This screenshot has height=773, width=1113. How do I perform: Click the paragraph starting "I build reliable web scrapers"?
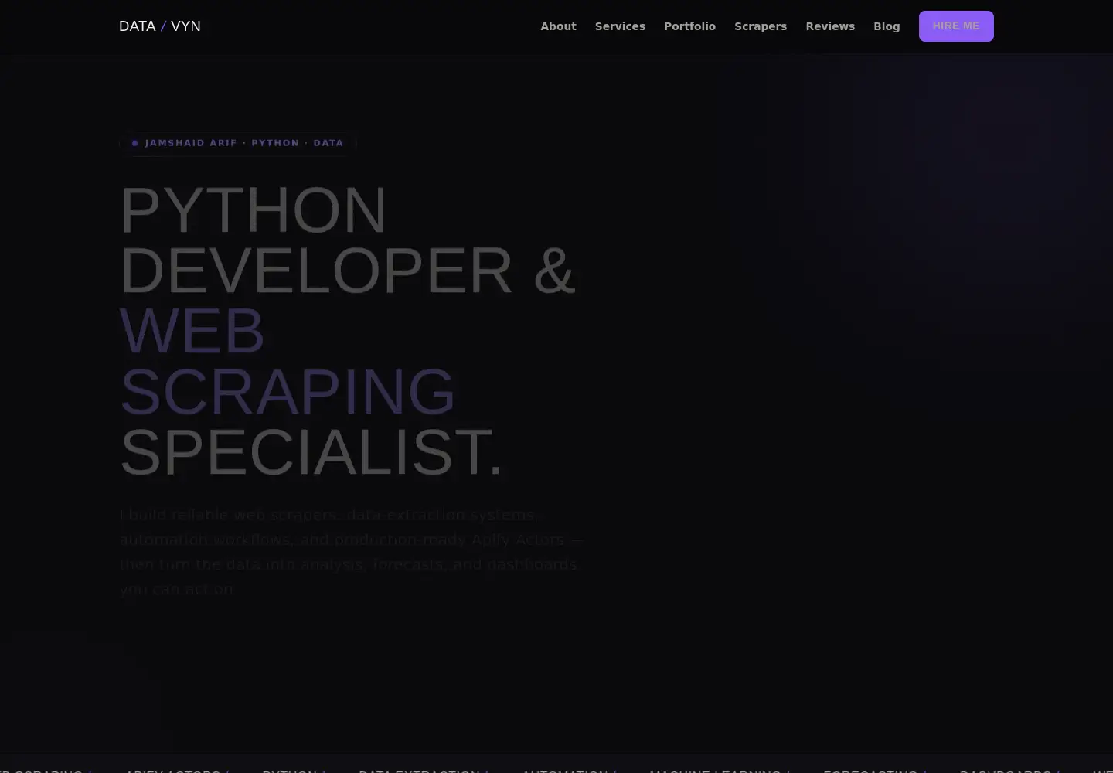[x=352, y=552]
